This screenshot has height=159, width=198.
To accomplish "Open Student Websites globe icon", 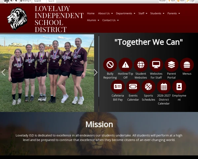I will click(x=141, y=65).
